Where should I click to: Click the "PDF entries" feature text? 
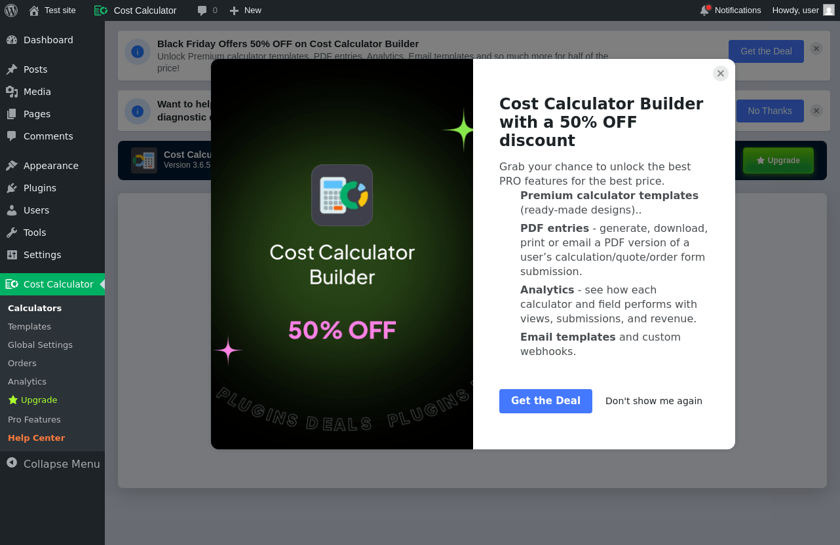point(554,229)
